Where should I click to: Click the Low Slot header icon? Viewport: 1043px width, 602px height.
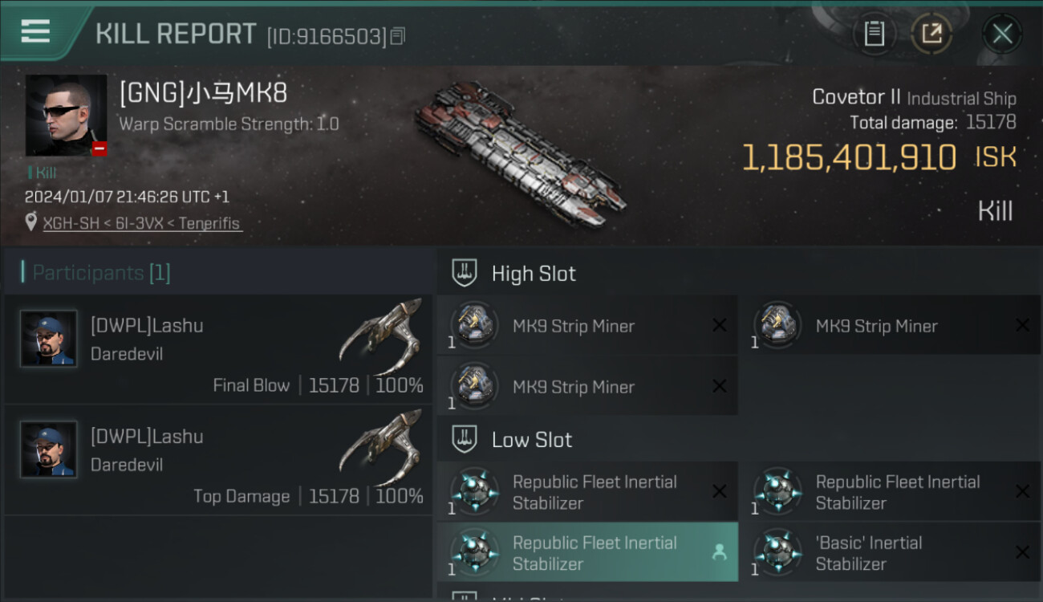click(465, 439)
